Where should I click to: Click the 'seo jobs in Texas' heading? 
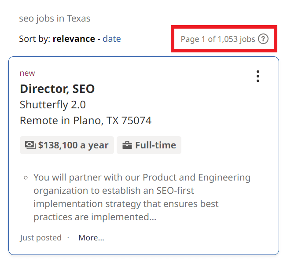(55, 18)
